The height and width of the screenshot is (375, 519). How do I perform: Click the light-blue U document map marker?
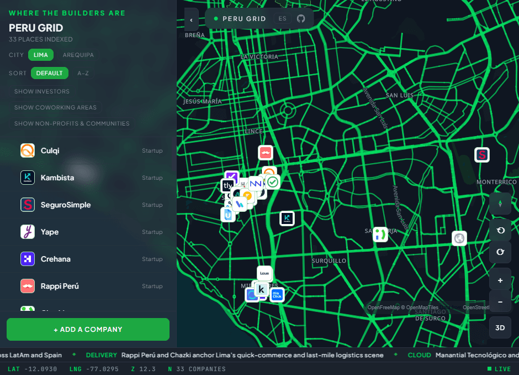(x=227, y=215)
